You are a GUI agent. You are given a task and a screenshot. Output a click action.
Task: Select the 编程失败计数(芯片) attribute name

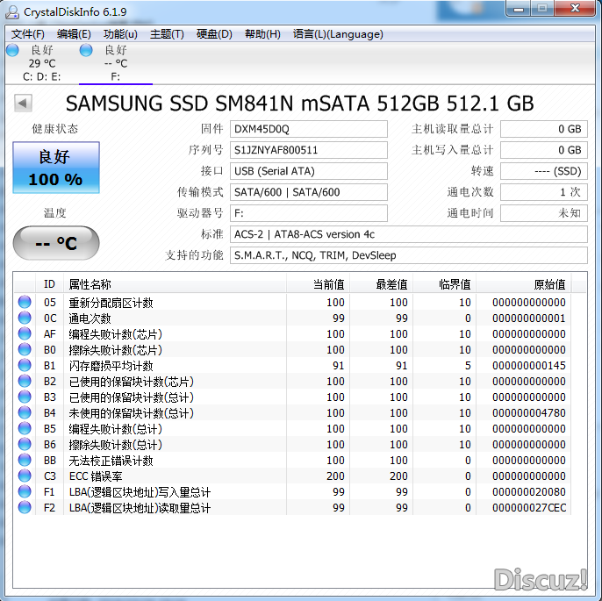[x=116, y=334]
